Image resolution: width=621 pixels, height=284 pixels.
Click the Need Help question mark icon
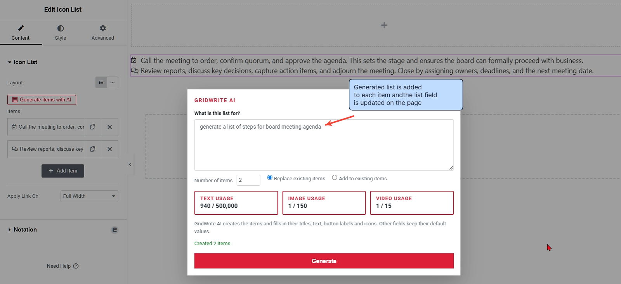[x=76, y=266]
